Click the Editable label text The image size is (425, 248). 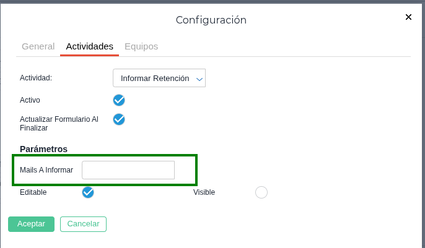33,192
